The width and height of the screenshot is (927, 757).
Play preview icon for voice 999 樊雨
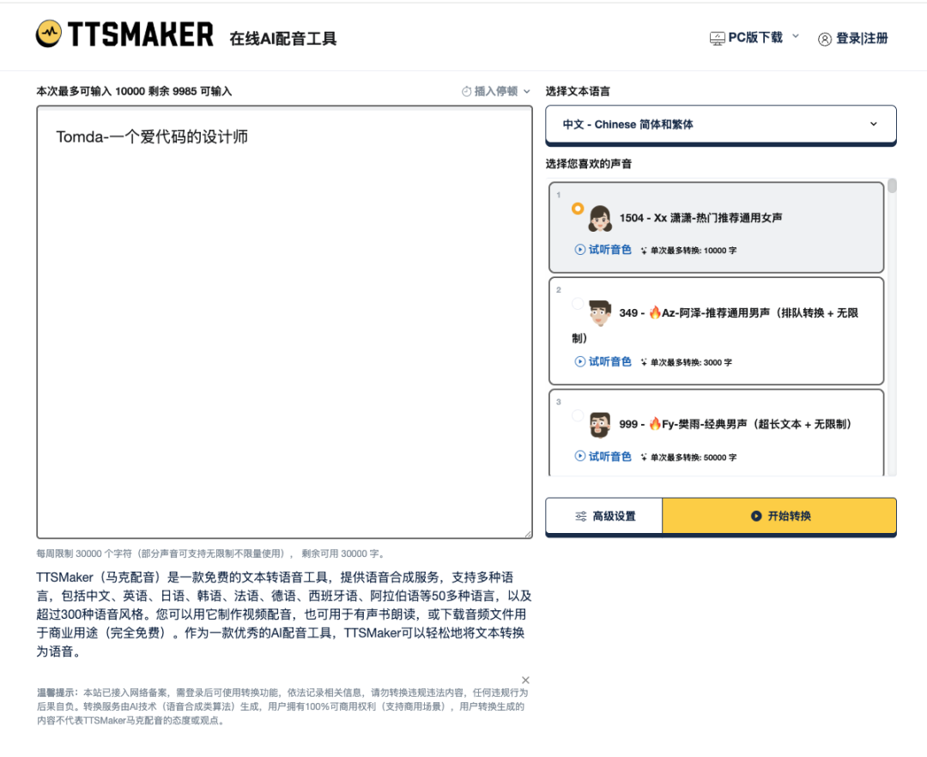click(x=580, y=457)
